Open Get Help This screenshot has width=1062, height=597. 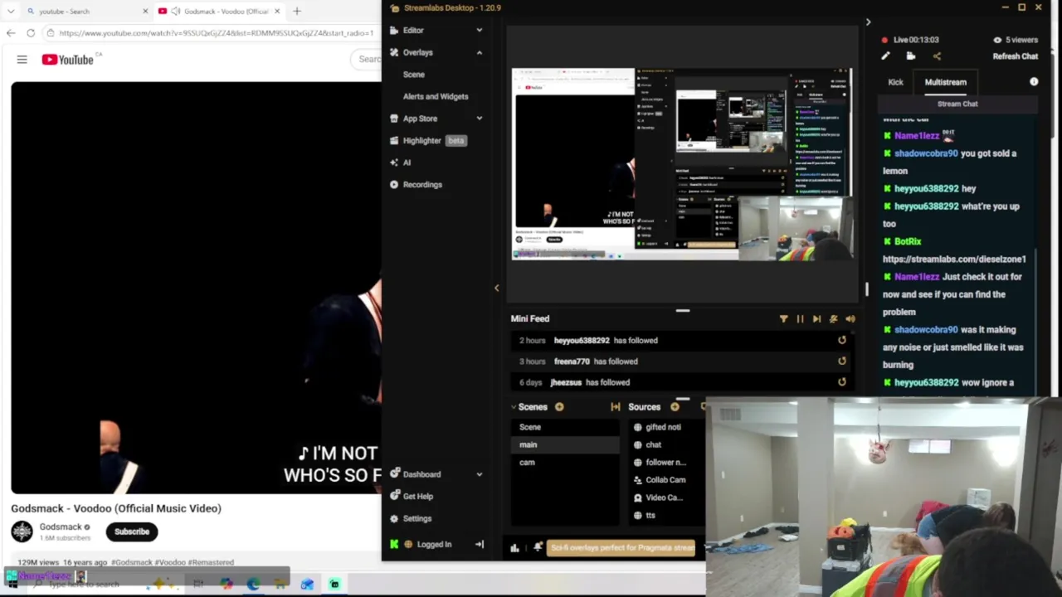[x=417, y=497]
